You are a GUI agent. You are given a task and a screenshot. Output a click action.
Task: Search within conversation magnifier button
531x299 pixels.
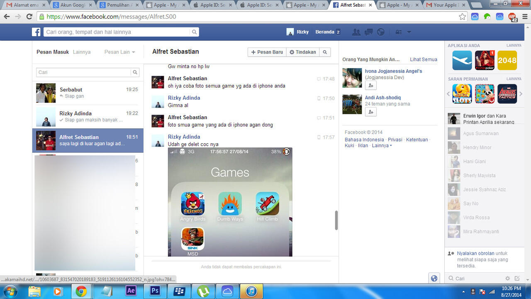(x=325, y=52)
